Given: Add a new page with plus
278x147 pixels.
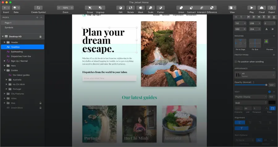Looking at the screenshot, I should (x=37, y=17).
